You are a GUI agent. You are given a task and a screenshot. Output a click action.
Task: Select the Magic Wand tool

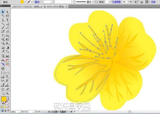[x=3, y=16]
